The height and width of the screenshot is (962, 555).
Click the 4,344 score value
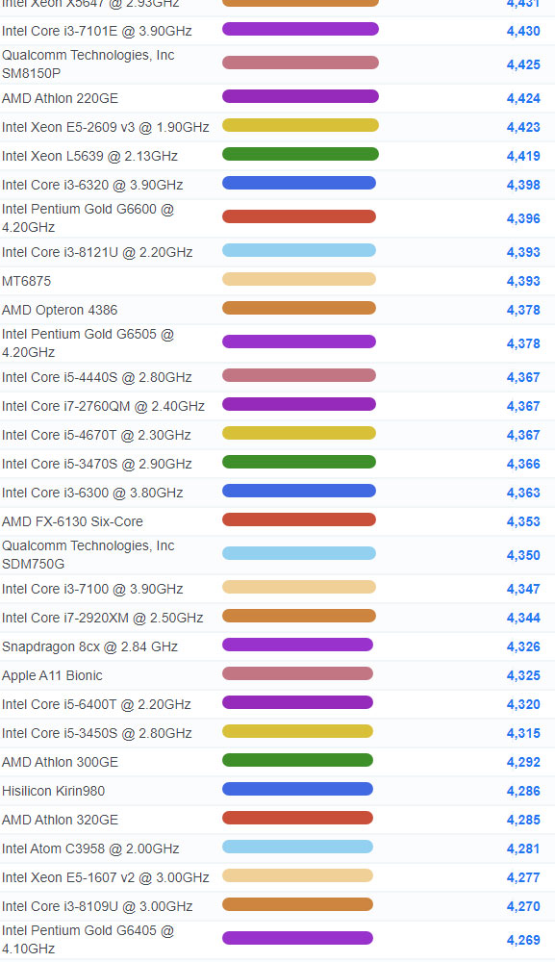[523, 619]
